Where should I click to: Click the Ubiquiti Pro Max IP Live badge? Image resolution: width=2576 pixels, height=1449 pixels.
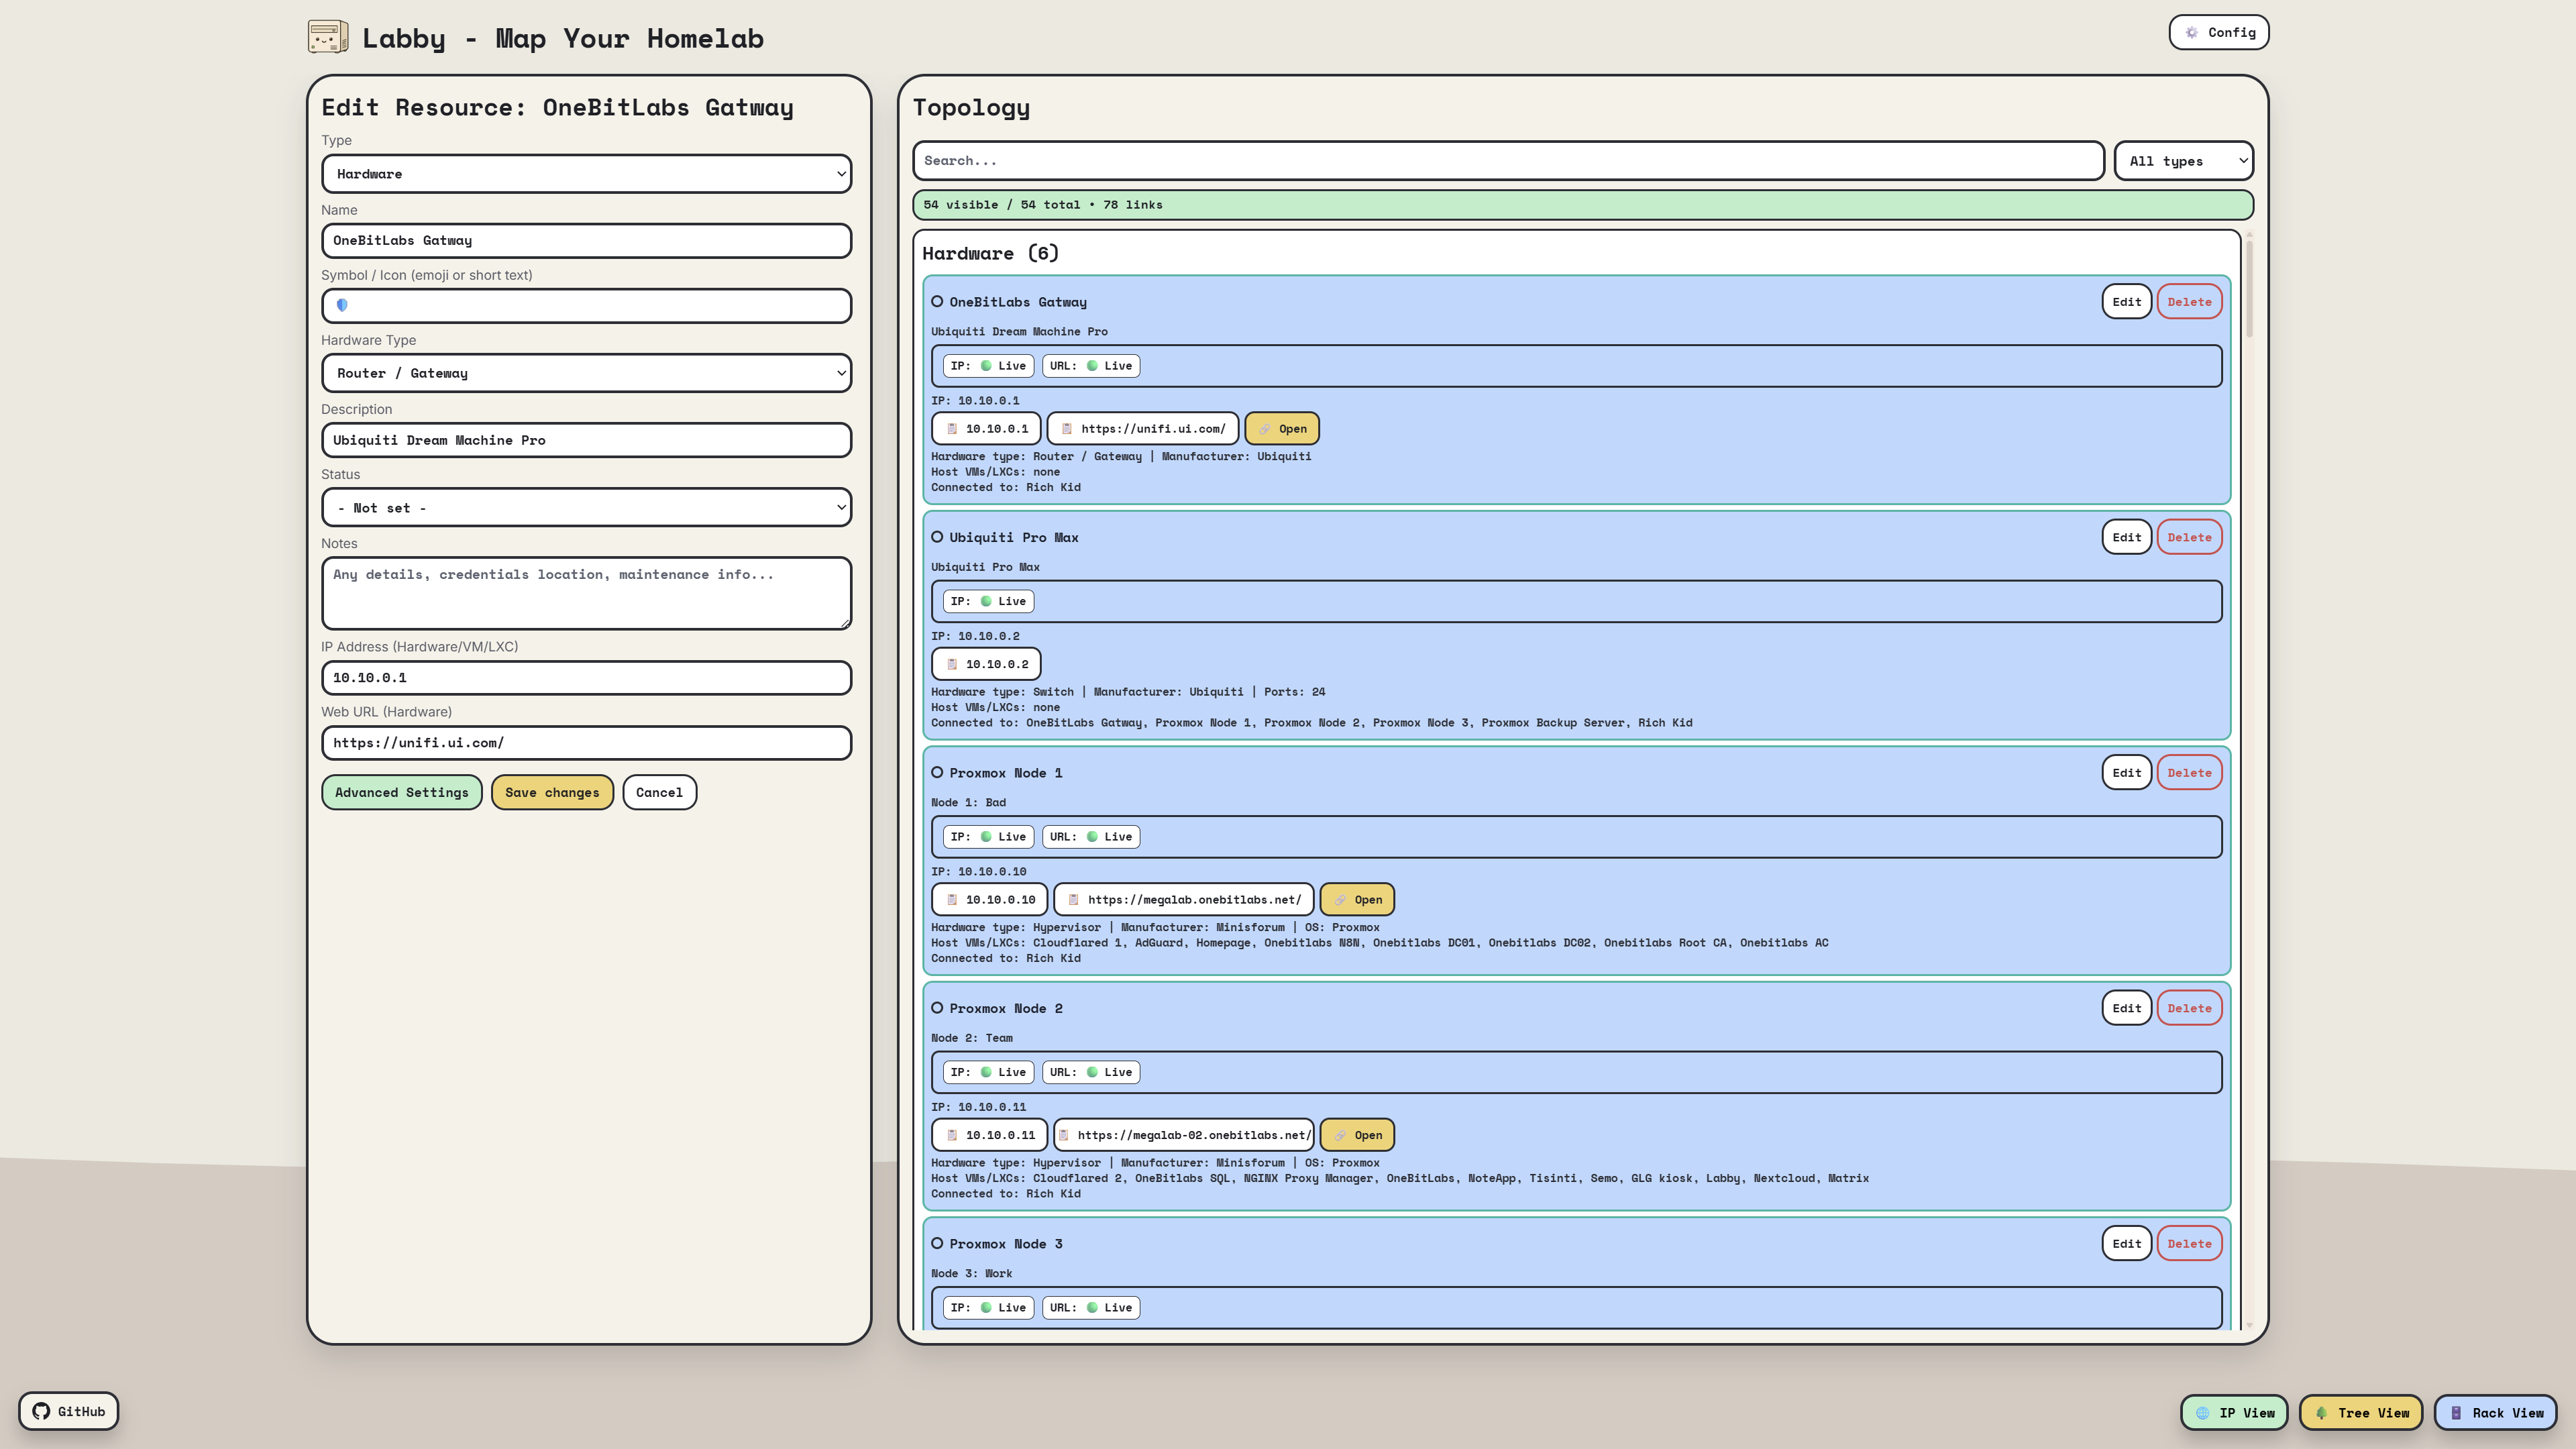click(x=988, y=601)
